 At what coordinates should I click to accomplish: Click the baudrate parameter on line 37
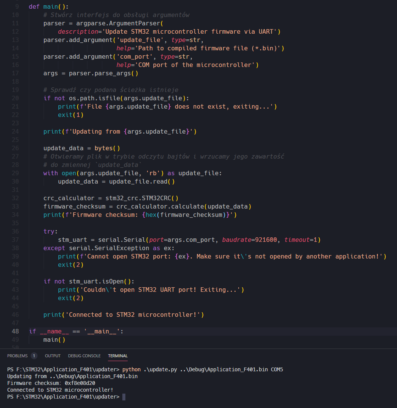click(237, 240)
